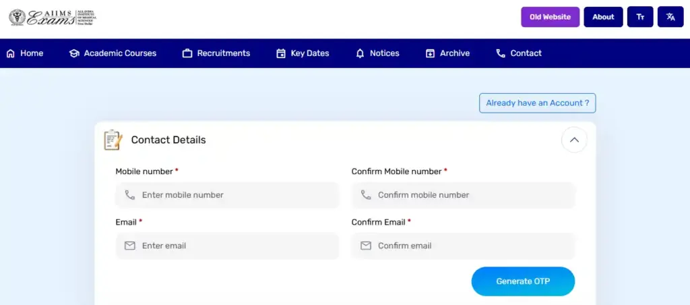Open the Recruitments menu
Viewport: 690px width, 305px height.
click(216, 53)
